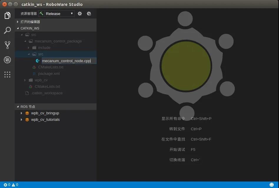
Task: Open the Explorer view in activity bar
Action: pyautogui.click(x=7, y=16)
